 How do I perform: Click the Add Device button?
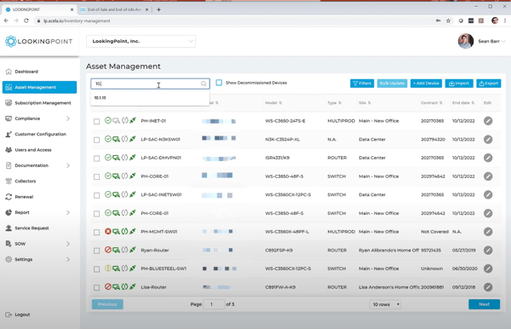click(426, 84)
